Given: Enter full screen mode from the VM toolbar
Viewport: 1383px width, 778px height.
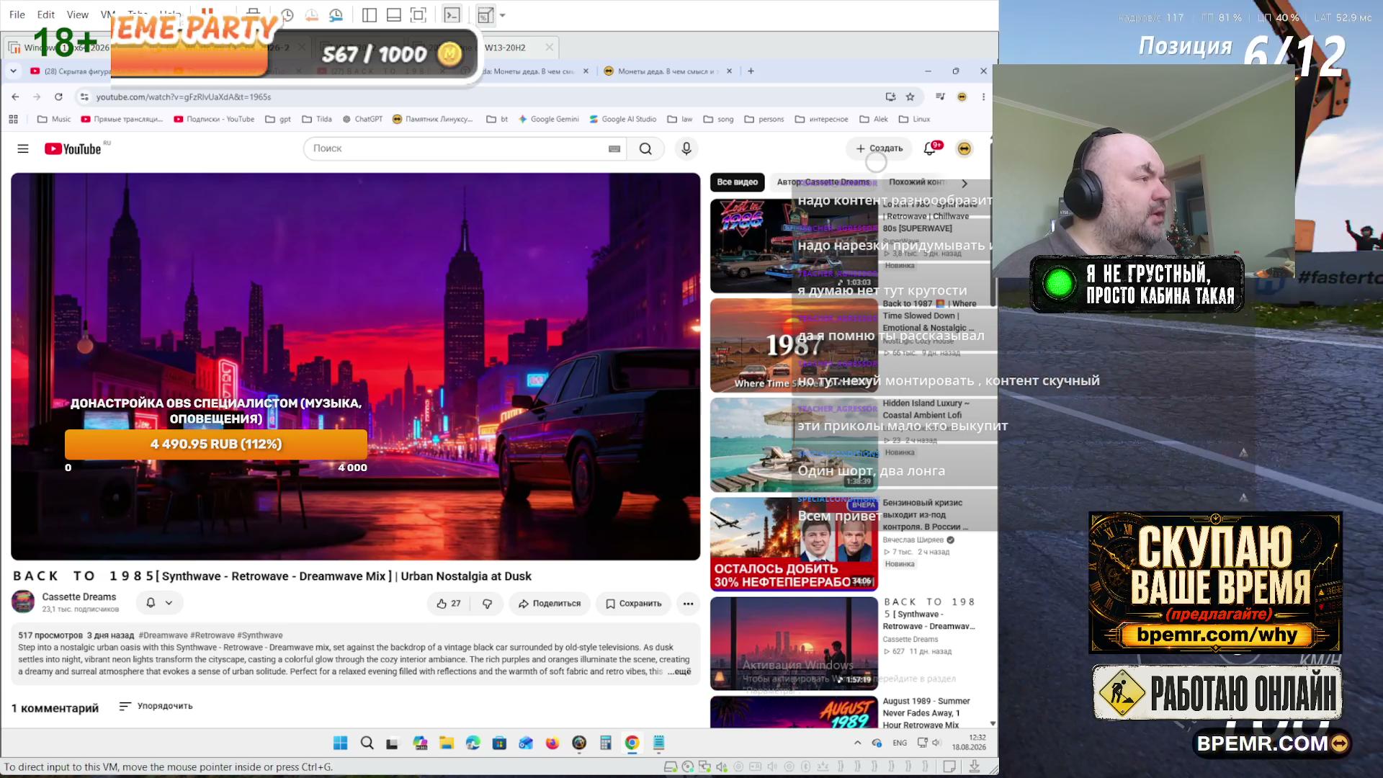Looking at the screenshot, I should [418, 15].
